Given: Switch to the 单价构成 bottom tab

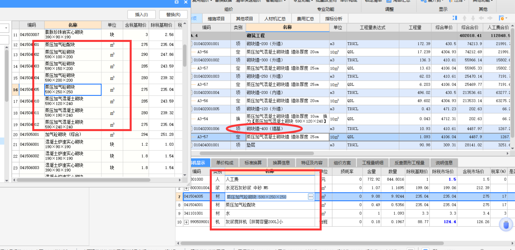Looking at the screenshot, I should pyautogui.click(x=225, y=163).
